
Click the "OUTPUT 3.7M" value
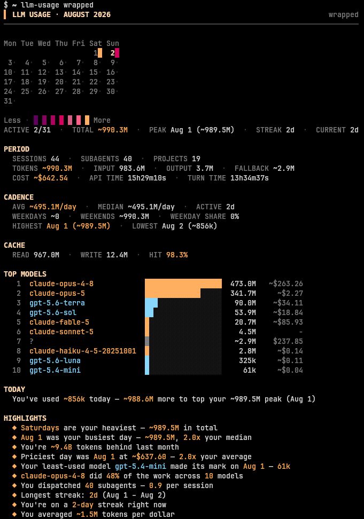pos(190,168)
